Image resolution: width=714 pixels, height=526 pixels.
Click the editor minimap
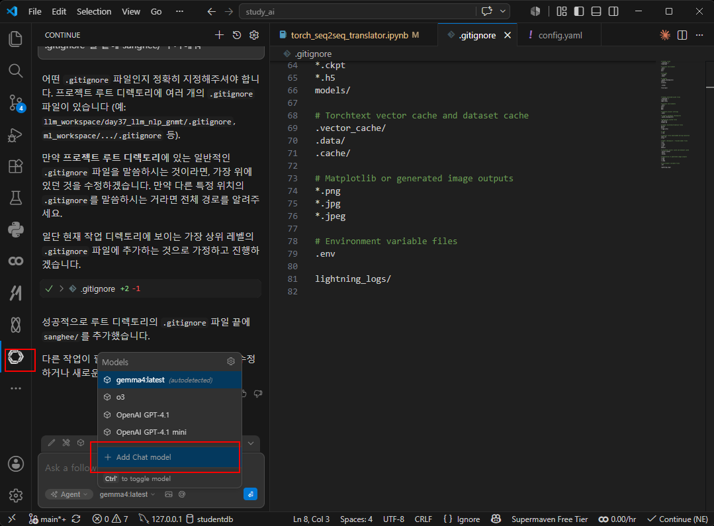682,114
